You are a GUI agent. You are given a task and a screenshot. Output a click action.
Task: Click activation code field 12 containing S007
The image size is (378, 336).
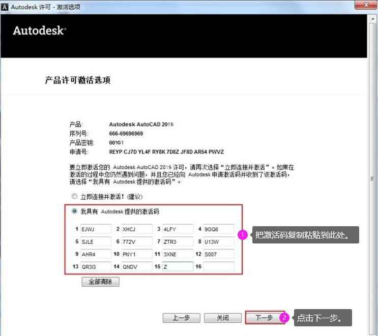(x=219, y=254)
